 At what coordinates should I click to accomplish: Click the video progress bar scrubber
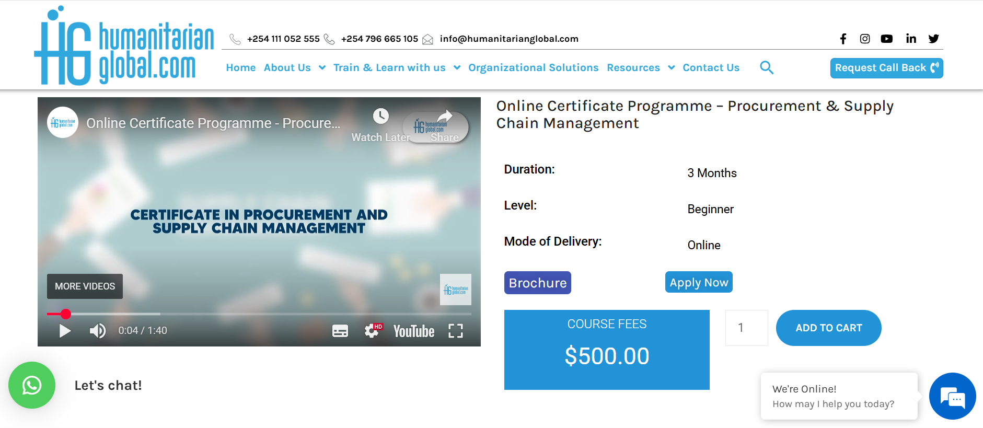[x=66, y=314]
